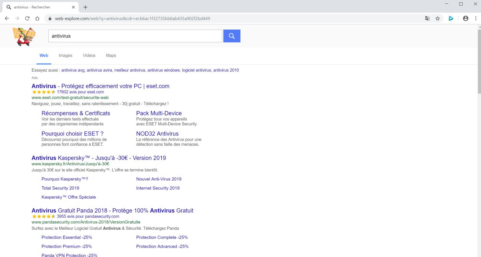Click the browser back arrow
Viewport: 481px width, 257px height.
click(x=7, y=18)
